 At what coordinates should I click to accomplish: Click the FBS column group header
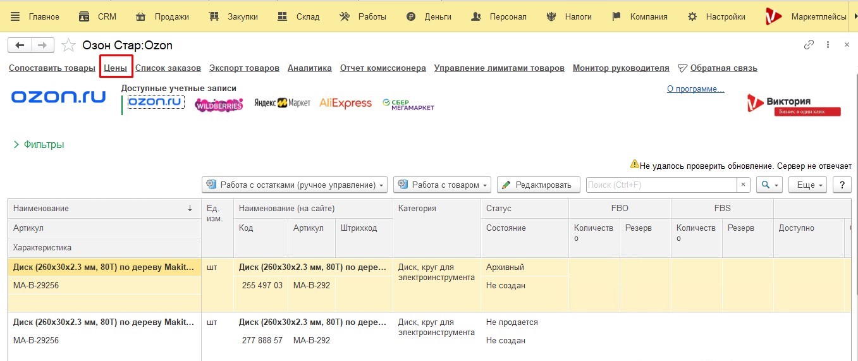[722, 209]
